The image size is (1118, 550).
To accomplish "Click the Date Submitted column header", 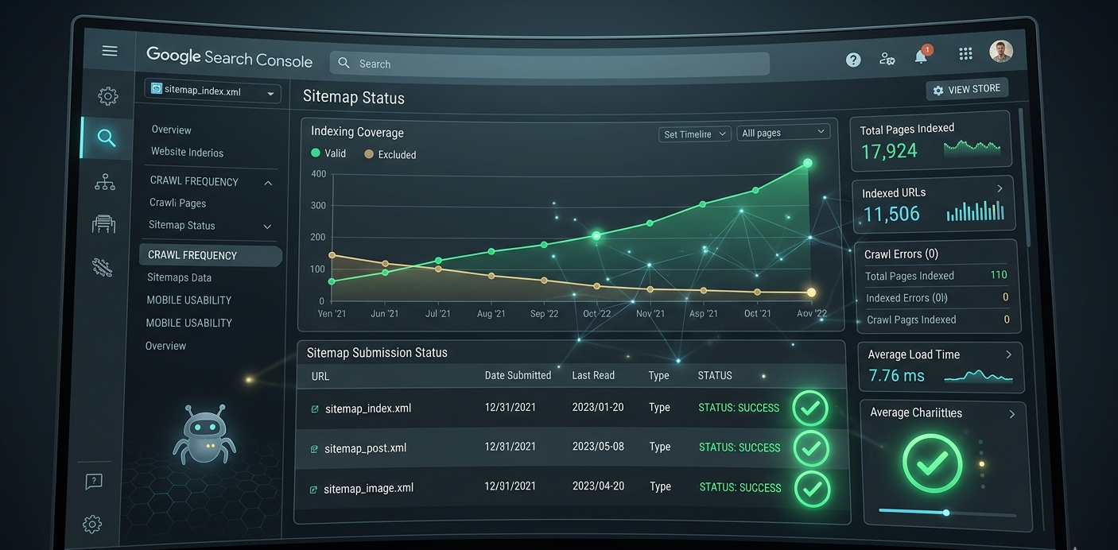I will (518, 375).
